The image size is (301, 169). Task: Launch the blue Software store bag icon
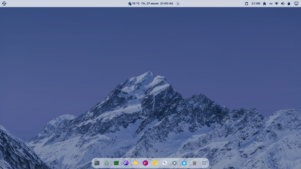tap(184, 163)
